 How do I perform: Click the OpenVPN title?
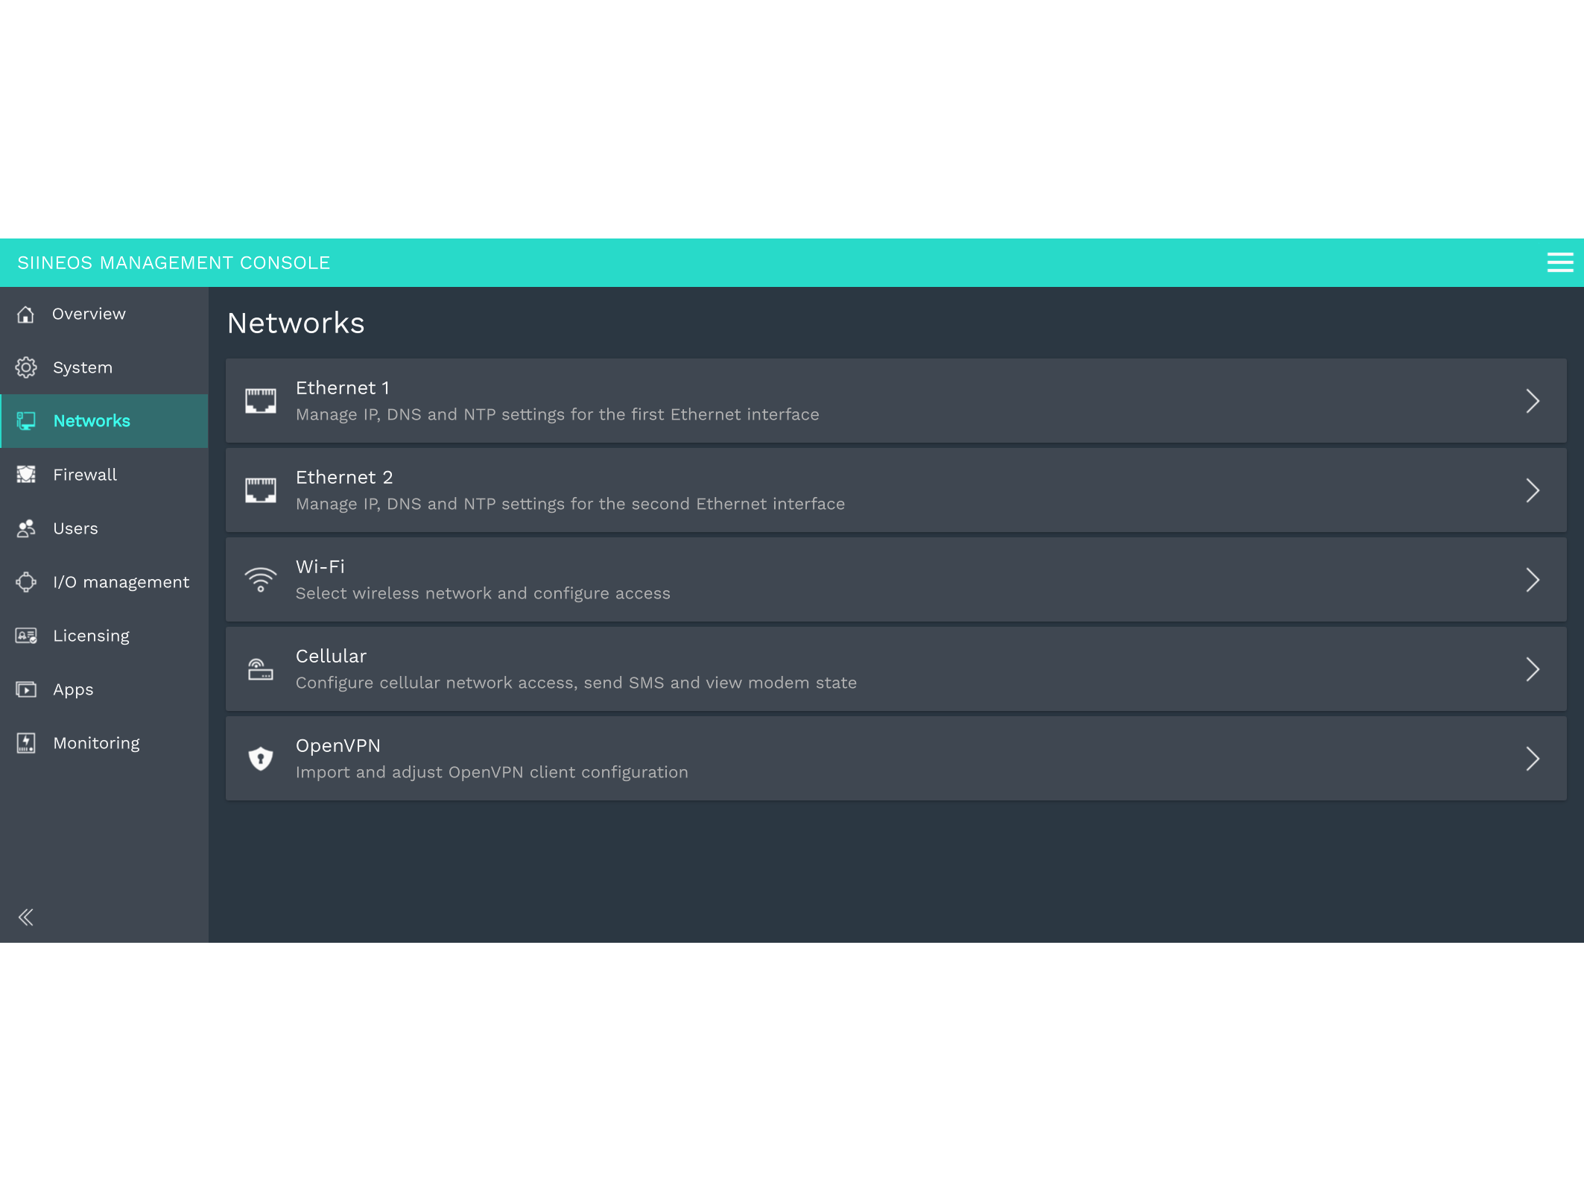click(x=338, y=746)
